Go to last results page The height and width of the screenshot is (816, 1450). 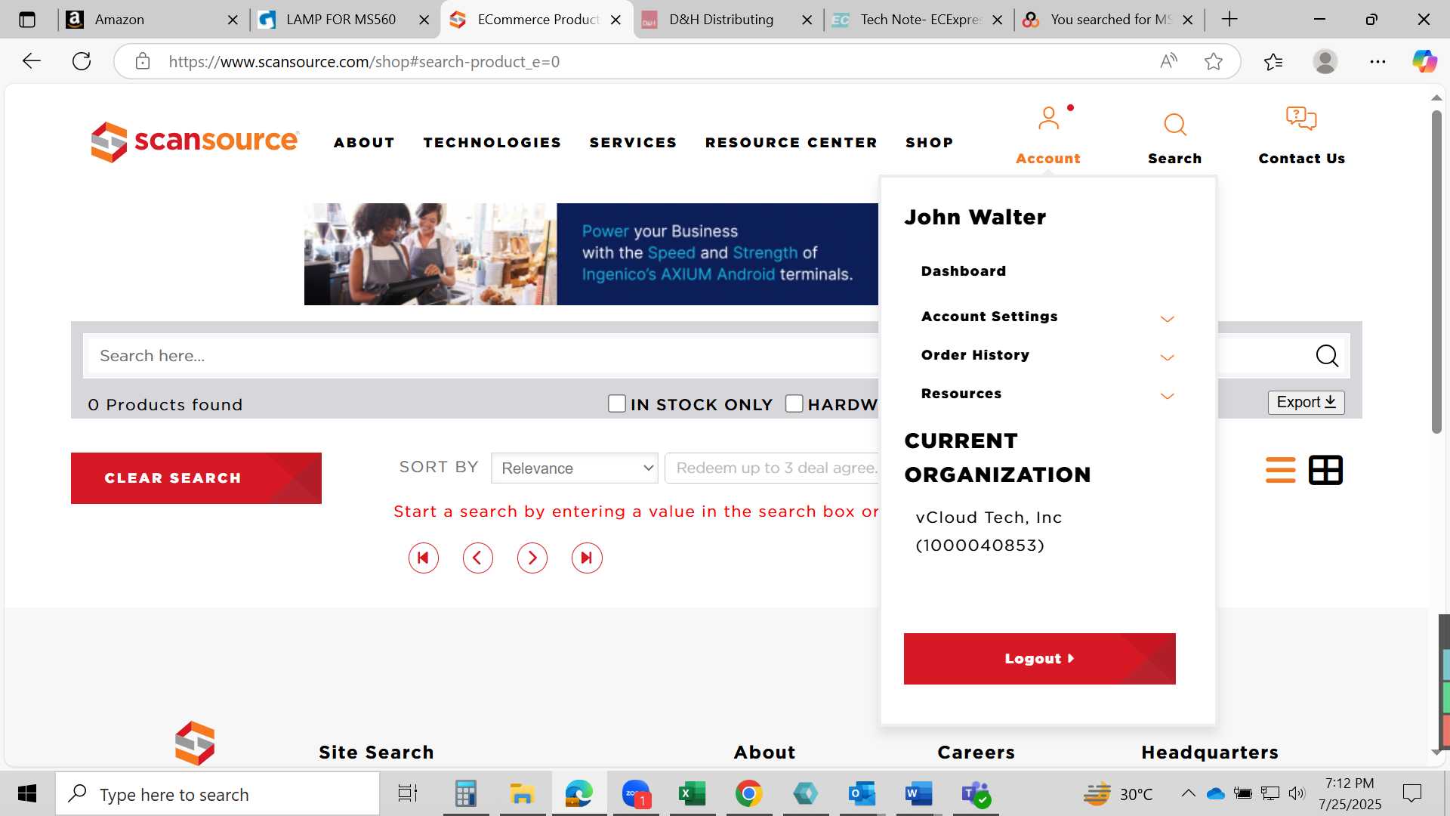point(587,558)
